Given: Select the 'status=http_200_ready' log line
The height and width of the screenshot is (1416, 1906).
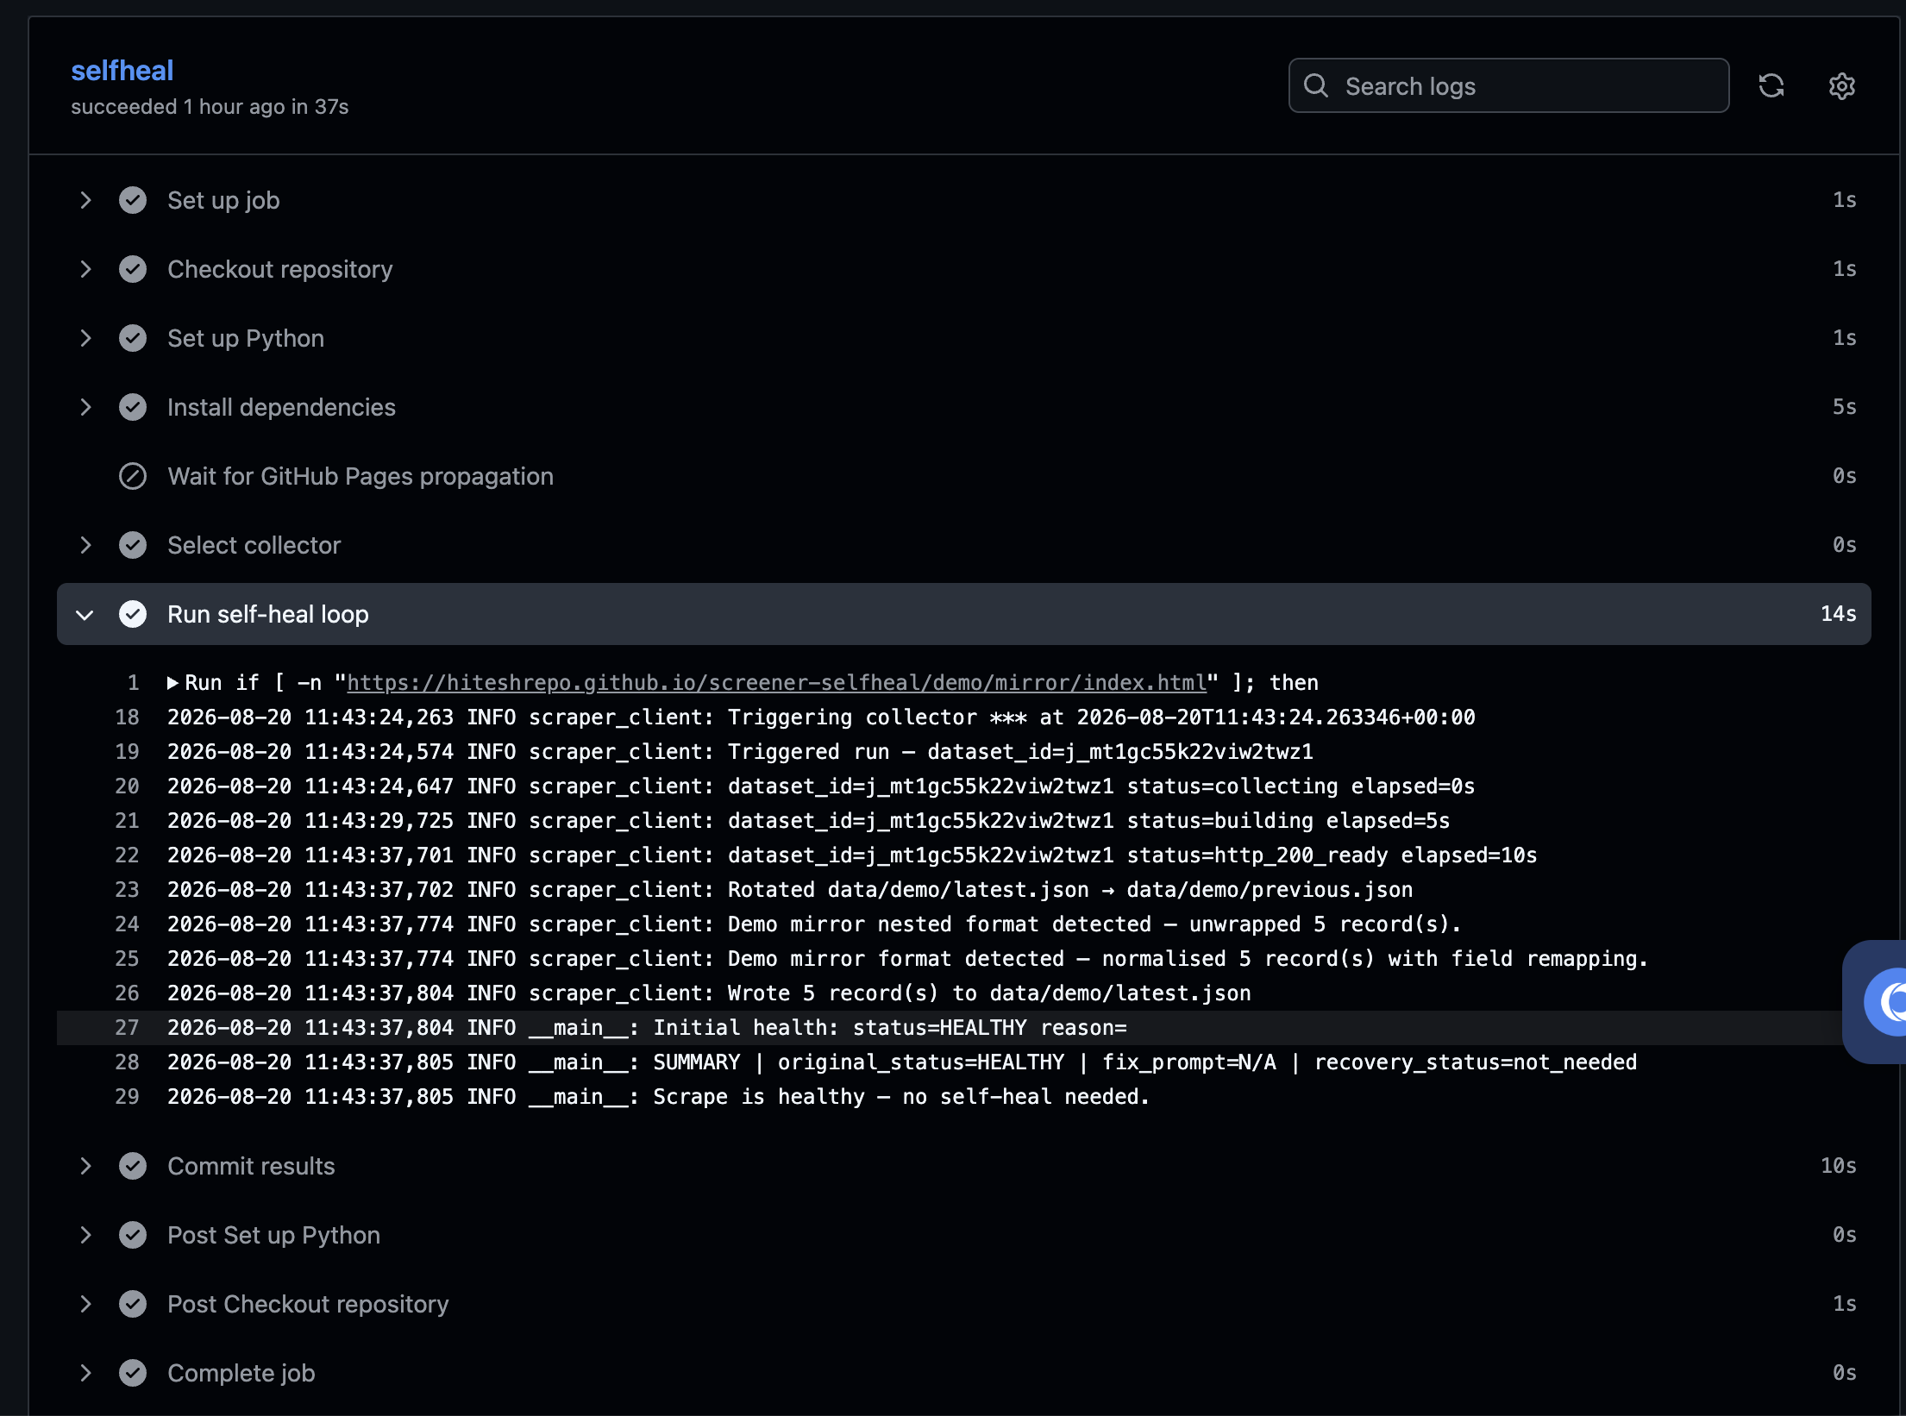Looking at the screenshot, I should click(852, 855).
